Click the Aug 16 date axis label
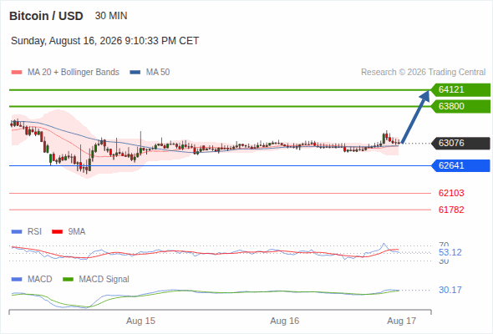This screenshot has height=334, width=493. (285, 321)
